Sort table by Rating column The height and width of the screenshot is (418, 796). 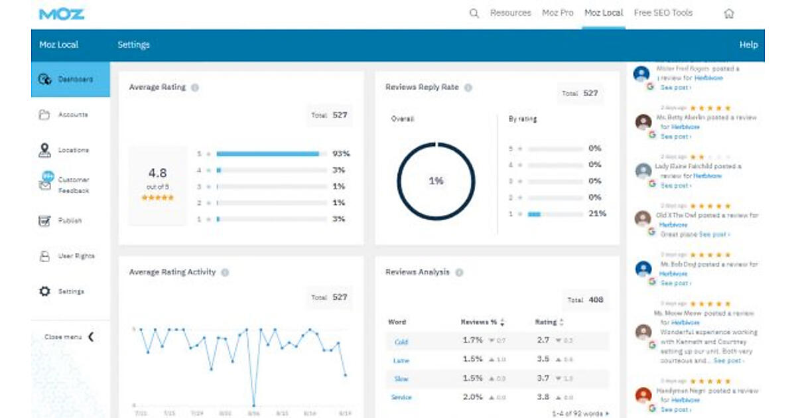click(x=562, y=322)
